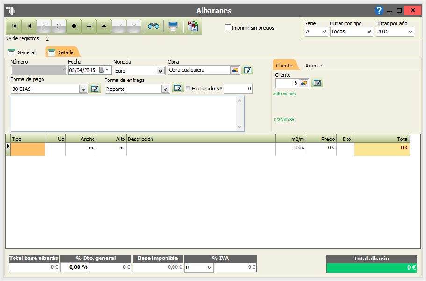Image resolution: width=426 pixels, height=281 pixels.
Task: Click the Total cell in grid row
Action: (382, 149)
